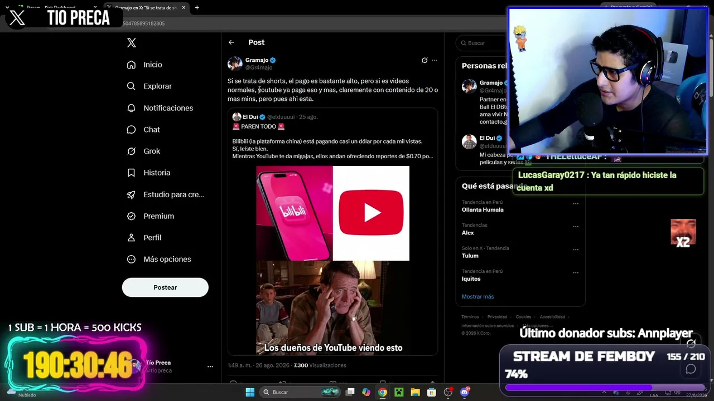Viewport: 714px width, 401px height.
Task: Select the Notificaciones menu label
Action: click(168, 108)
